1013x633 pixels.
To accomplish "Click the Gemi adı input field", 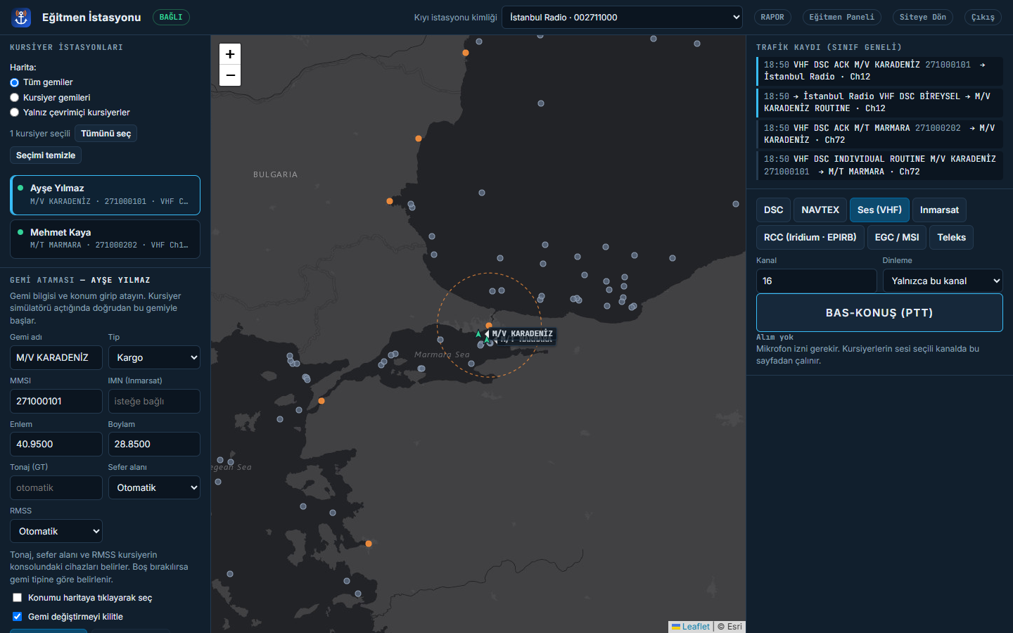I will (x=56, y=357).
